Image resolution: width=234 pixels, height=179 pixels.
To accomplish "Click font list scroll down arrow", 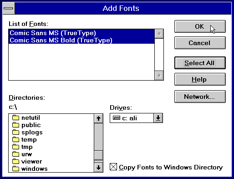I will tap(159, 76).
